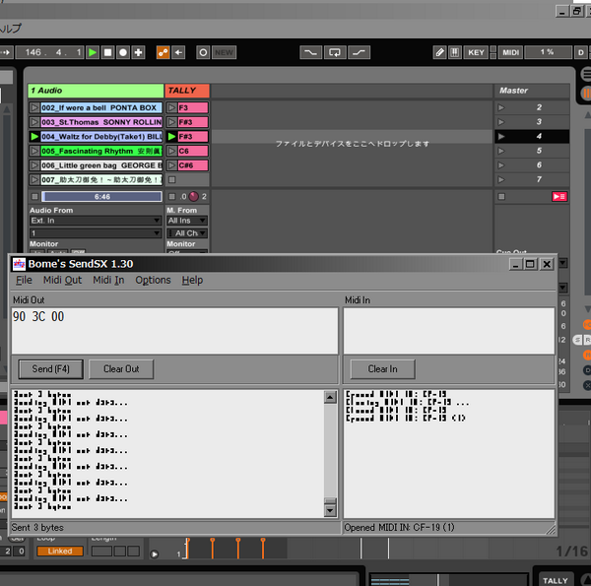
Task: Click the TALLY clip pink pie-chart progress indicator
Action: click(193, 196)
